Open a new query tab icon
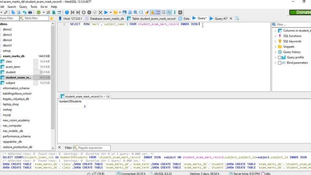 tap(237, 18)
